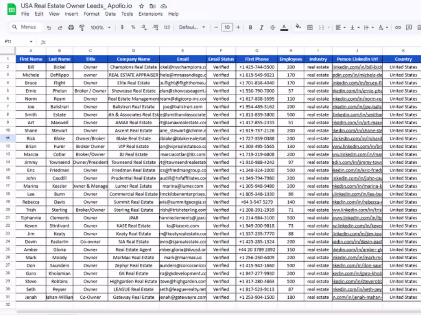
Task: Toggle italic formatting
Action: [x=261, y=28]
